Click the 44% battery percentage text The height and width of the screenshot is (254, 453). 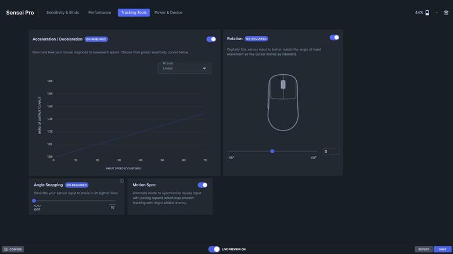coord(419,12)
